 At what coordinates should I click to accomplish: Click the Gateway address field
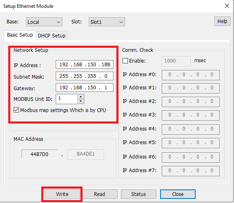(85, 88)
